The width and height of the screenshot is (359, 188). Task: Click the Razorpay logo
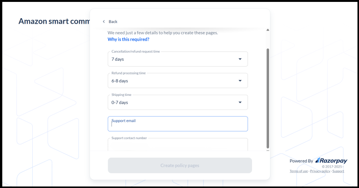tap(331, 161)
